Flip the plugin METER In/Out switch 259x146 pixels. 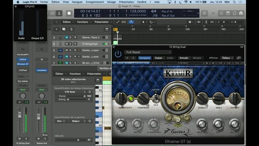155,98
